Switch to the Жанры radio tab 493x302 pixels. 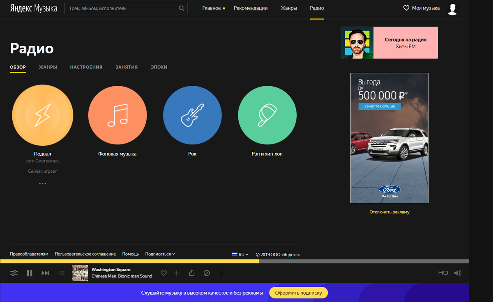48,67
